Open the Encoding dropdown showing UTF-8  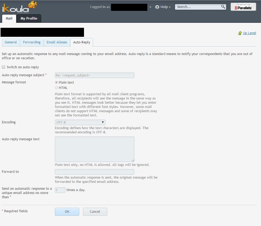pos(80,122)
